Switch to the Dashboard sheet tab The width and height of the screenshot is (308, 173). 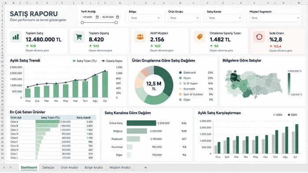tap(29, 168)
